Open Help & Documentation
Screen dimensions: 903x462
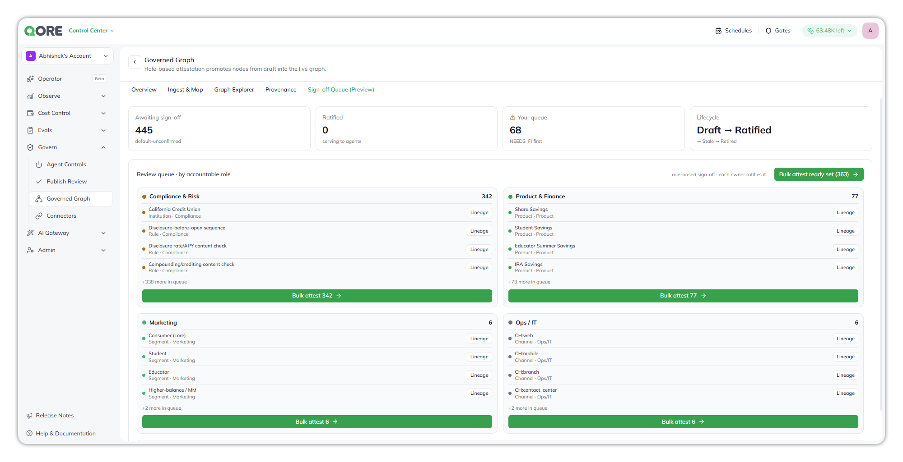pyautogui.click(x=61, y=434)
